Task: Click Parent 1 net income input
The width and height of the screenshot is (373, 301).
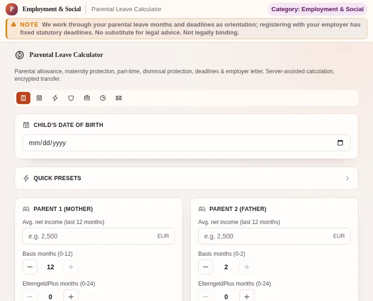Action: tap(99, 236)
